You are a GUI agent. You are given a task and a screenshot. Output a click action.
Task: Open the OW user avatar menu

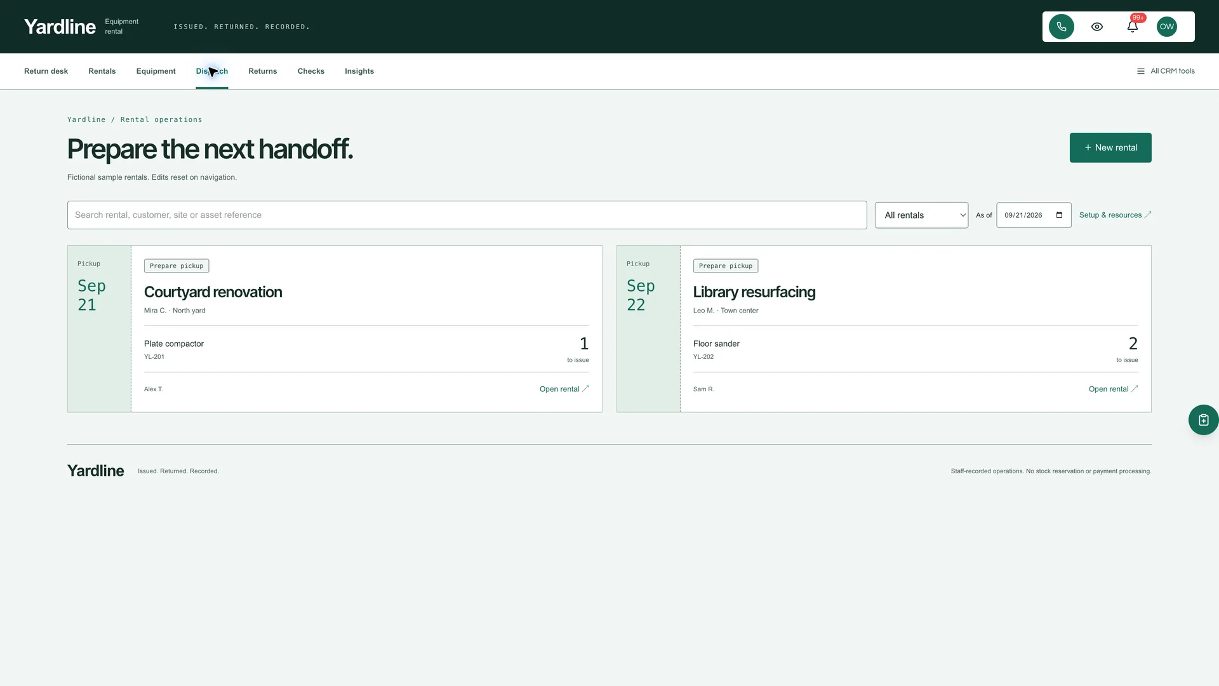pyautogui.click(x=1166, y=27)
